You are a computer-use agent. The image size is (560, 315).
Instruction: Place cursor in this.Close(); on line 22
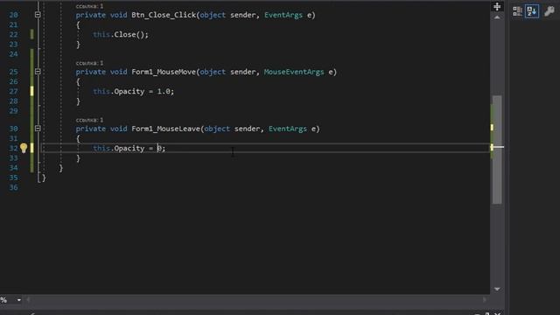(x=121, y=35)
